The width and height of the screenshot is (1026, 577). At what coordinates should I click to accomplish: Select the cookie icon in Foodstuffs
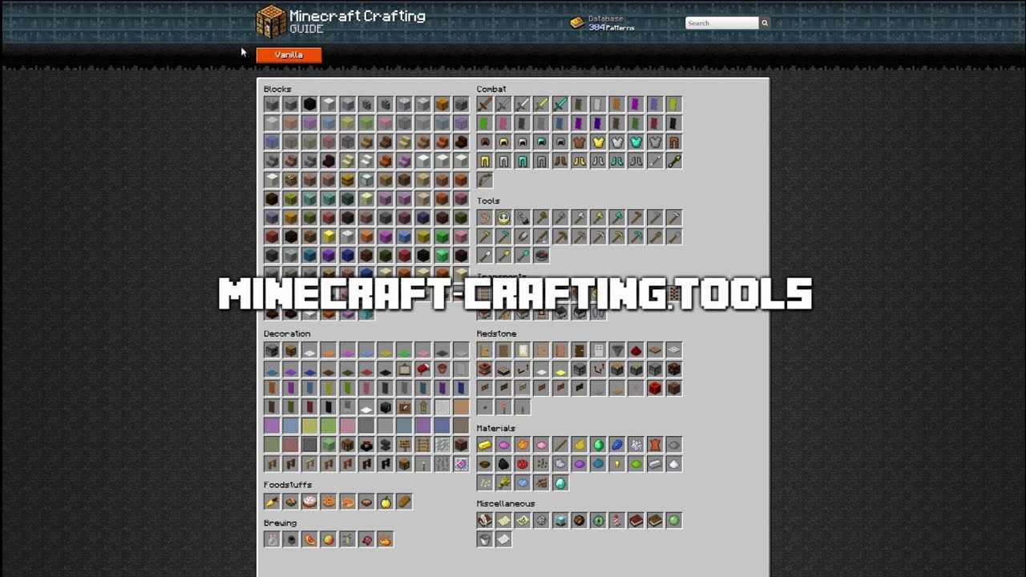[x=329, y=502]
